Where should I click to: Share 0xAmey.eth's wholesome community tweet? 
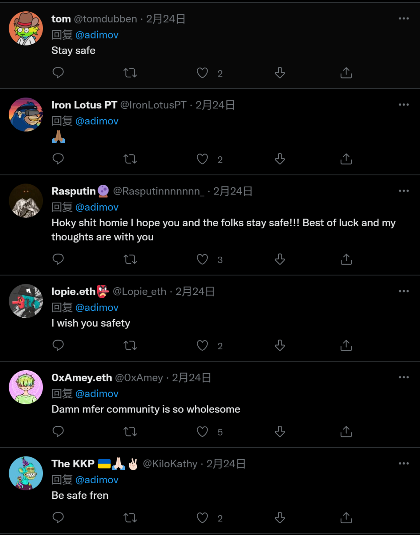pos(346,432)
